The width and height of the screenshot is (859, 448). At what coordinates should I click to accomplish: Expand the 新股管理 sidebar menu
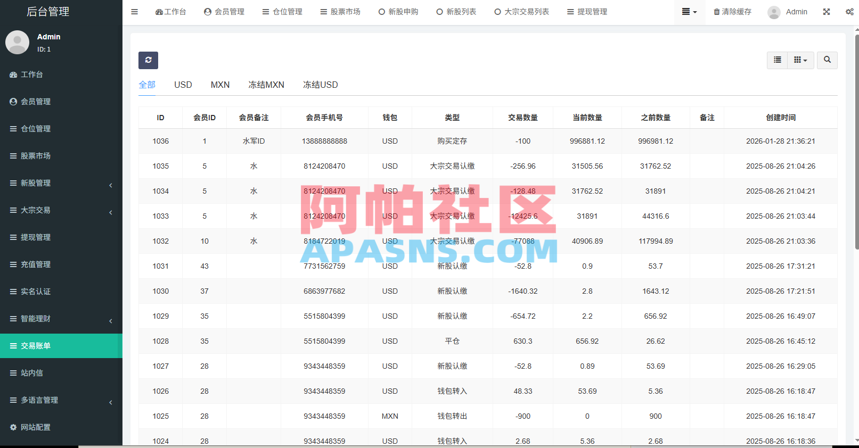coord(61,183)
